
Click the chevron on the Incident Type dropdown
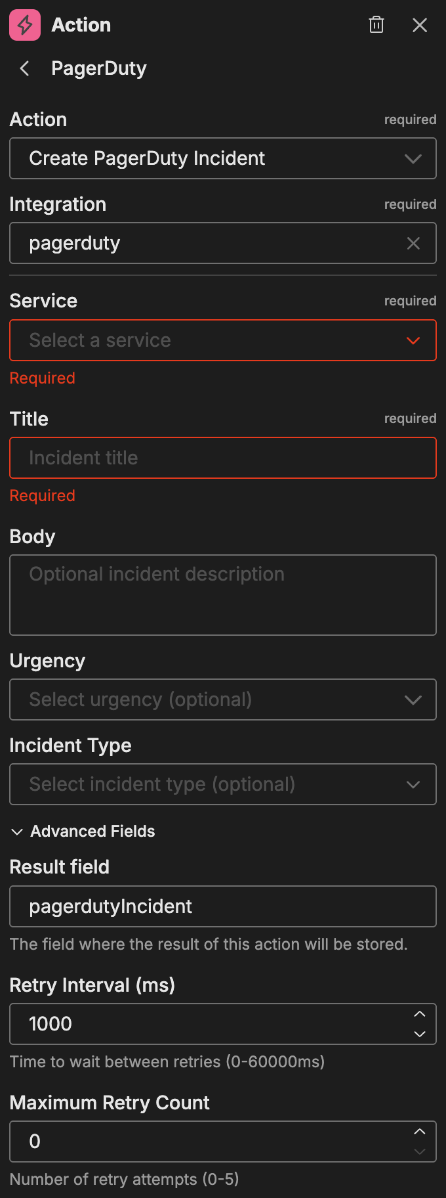(413, 784)
